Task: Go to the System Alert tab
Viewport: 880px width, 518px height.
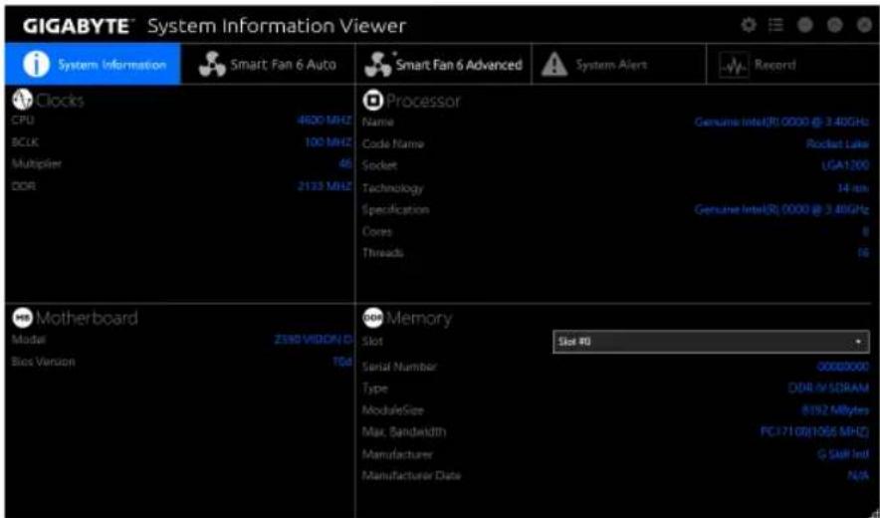Action: tap(618, 65)
